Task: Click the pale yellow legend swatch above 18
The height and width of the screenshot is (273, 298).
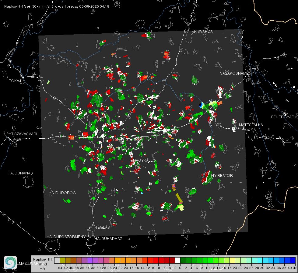Action: point(232,260)
